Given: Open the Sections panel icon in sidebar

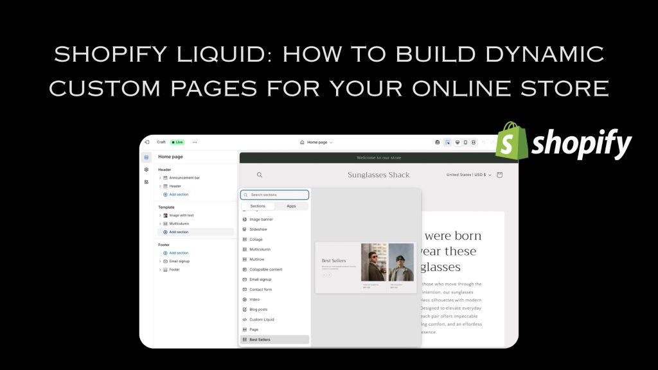Looking at the screenshot, I should (x=147, y=157).
